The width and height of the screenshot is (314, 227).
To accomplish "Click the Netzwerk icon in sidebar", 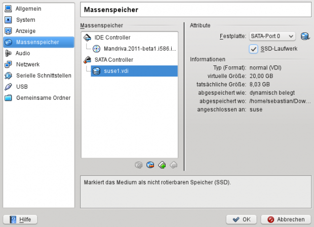I will tap(8, 64).
